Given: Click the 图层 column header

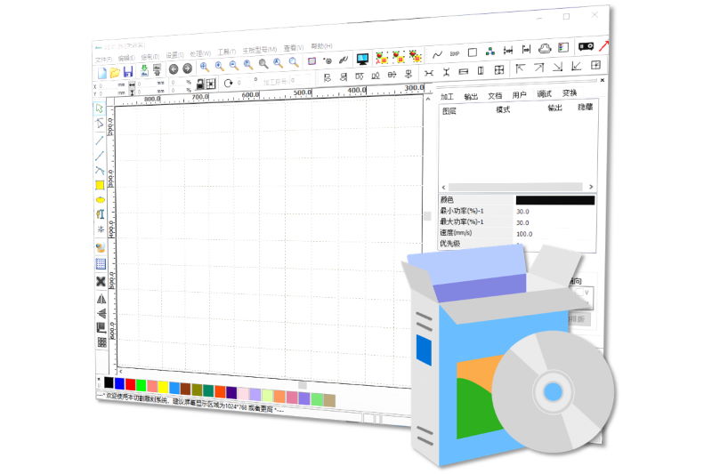Looking at the screenshot, I should [449, 110].
